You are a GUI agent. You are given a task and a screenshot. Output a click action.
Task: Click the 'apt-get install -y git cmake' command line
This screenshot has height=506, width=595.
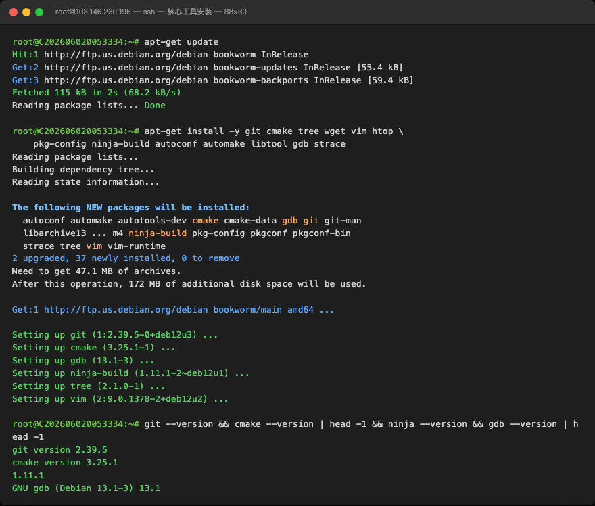(274, 131)
